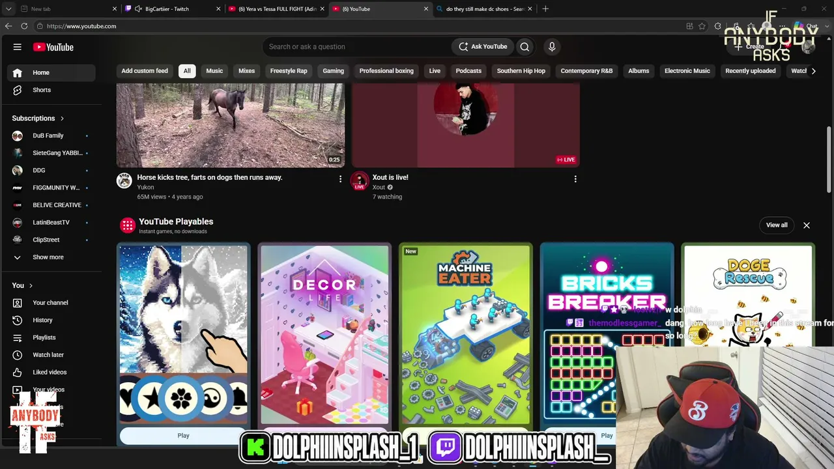Open the Horse kicks tree video title
Image resolution: width=834 pixels, height=469 pixels.
click(210, 177)
